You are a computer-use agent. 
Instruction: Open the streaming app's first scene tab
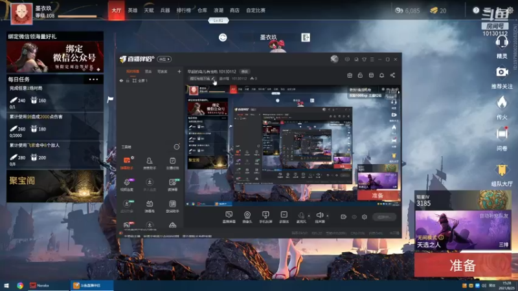133,71
